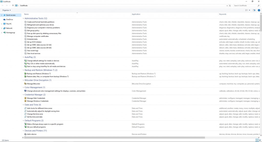262x142 pixels.
Task: Click the vertical scrollbar down arrow
Action: coord(261,135)
